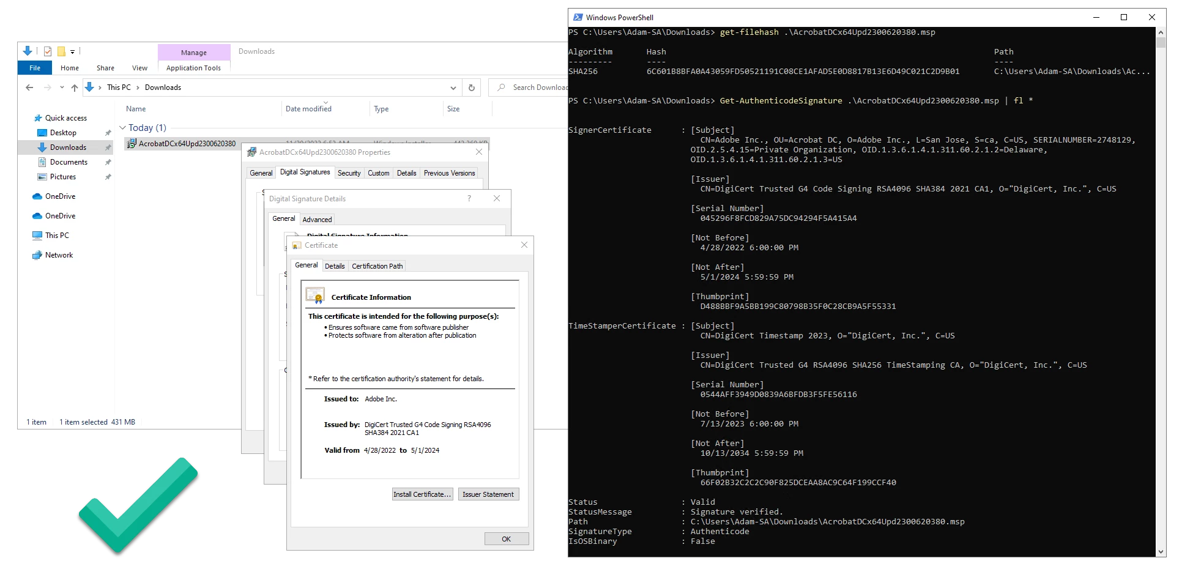The width and height of the screenshot is (1182, 580).
Task: Sort files by the Name column
Action: coord(136,109)
